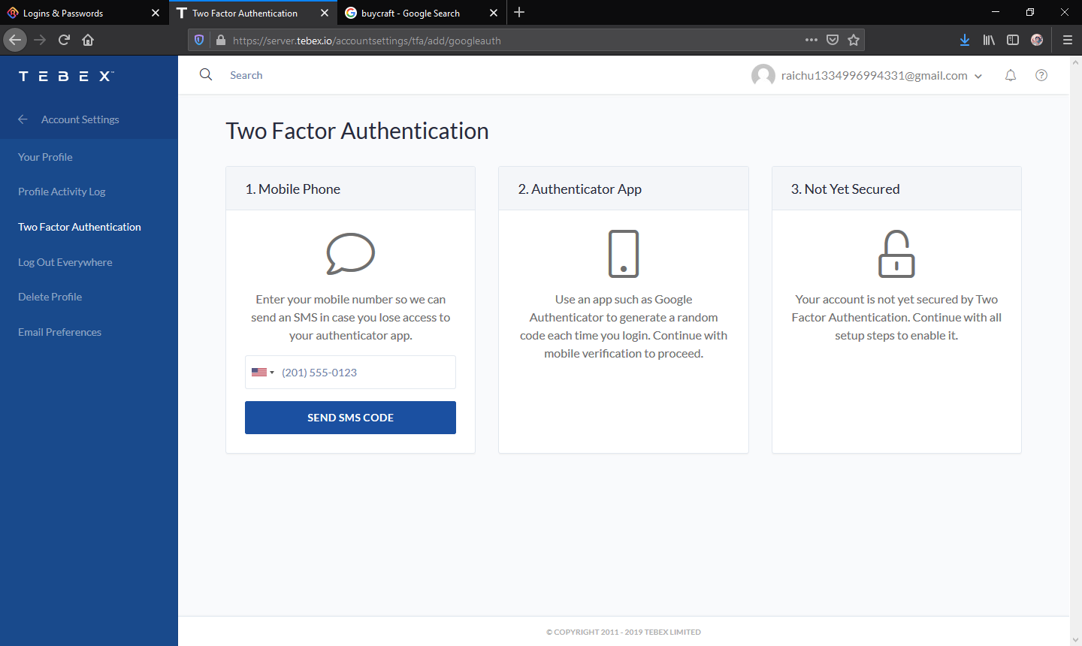Bookmark this page with star
Screen dimensions: 1082x646
pyautogui.click(x=854, y=40)
